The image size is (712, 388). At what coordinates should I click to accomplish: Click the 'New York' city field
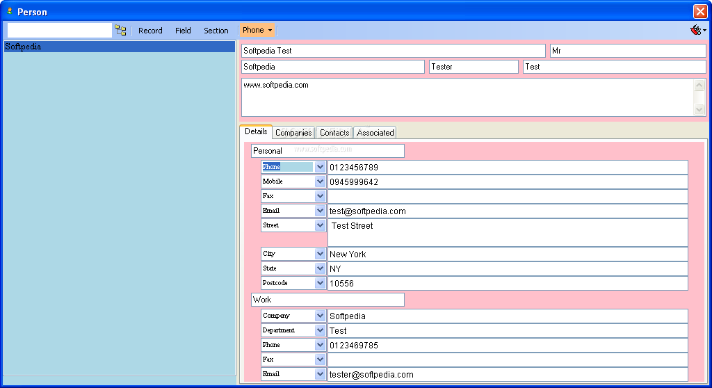(508, 254)
